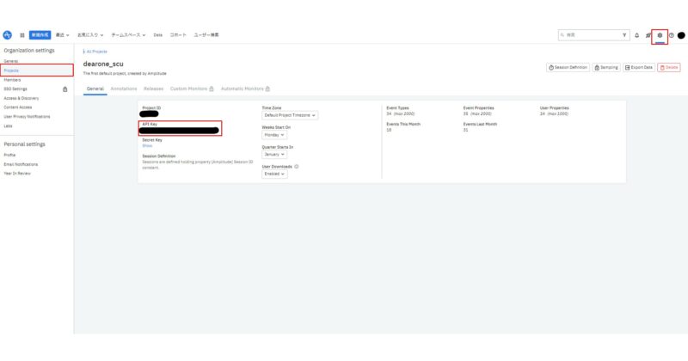688x361 pixels.
Task: Click the Amplitude logo icon
Action: (x=8, y=34)
